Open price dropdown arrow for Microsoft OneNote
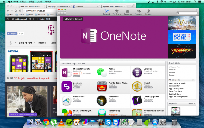 (79, 76)
